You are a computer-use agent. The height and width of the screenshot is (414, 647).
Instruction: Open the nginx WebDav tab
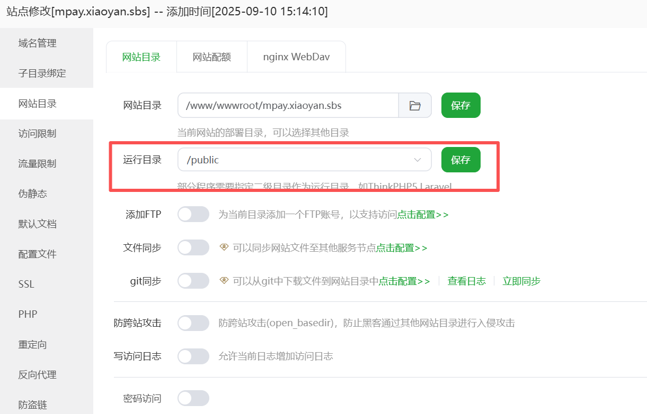pyautogui.click(x=296, y=57)
